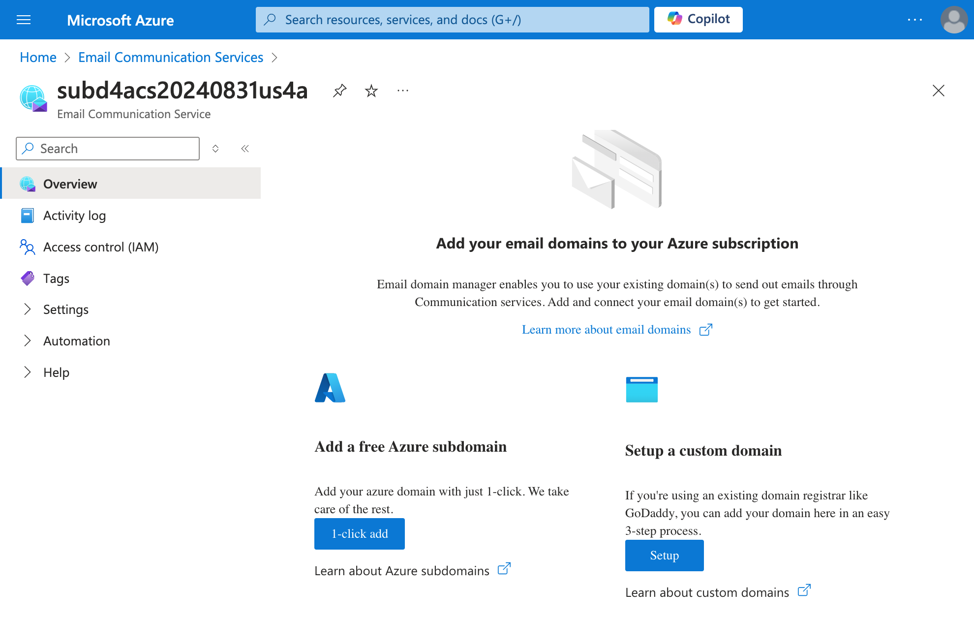Click the 1-click add button
974x618 pixels.
(x=359, y=533)
